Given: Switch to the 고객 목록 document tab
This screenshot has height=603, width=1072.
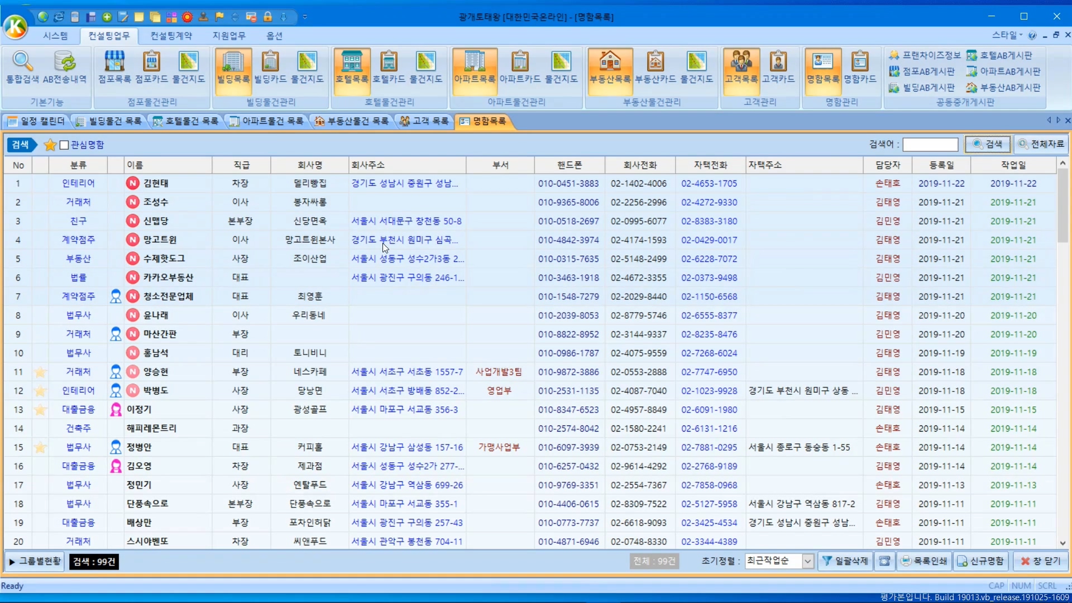Looking at the screenshot, I should coord(424,121).
